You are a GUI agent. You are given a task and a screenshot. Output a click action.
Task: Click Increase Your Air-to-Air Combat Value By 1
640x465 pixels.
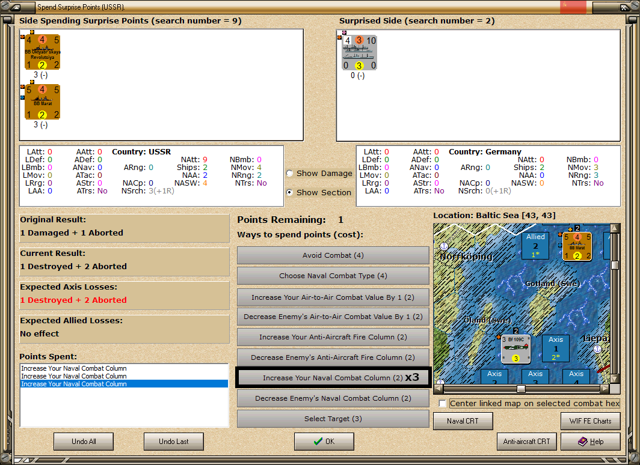point(333,297)
